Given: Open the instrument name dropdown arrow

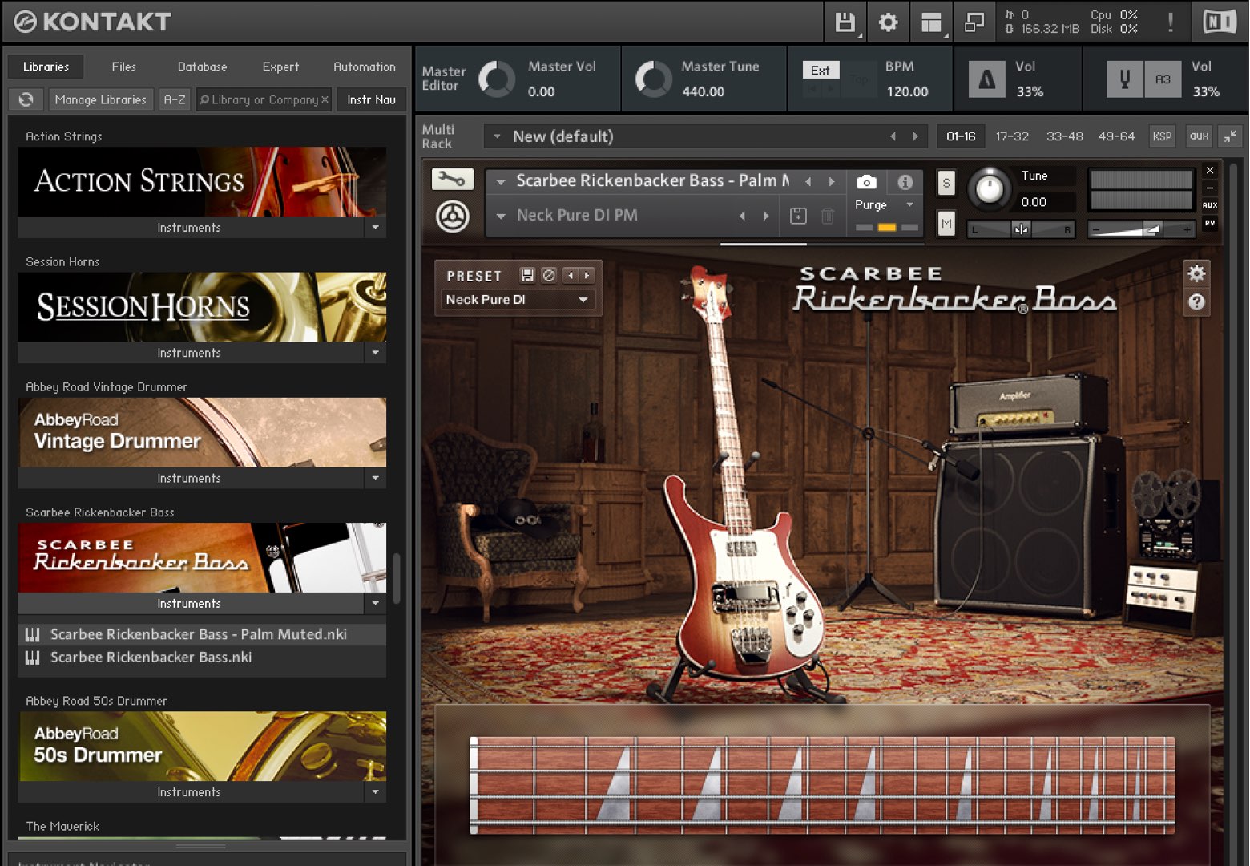Looking at the screenshot, I should (x=501, y=181).
